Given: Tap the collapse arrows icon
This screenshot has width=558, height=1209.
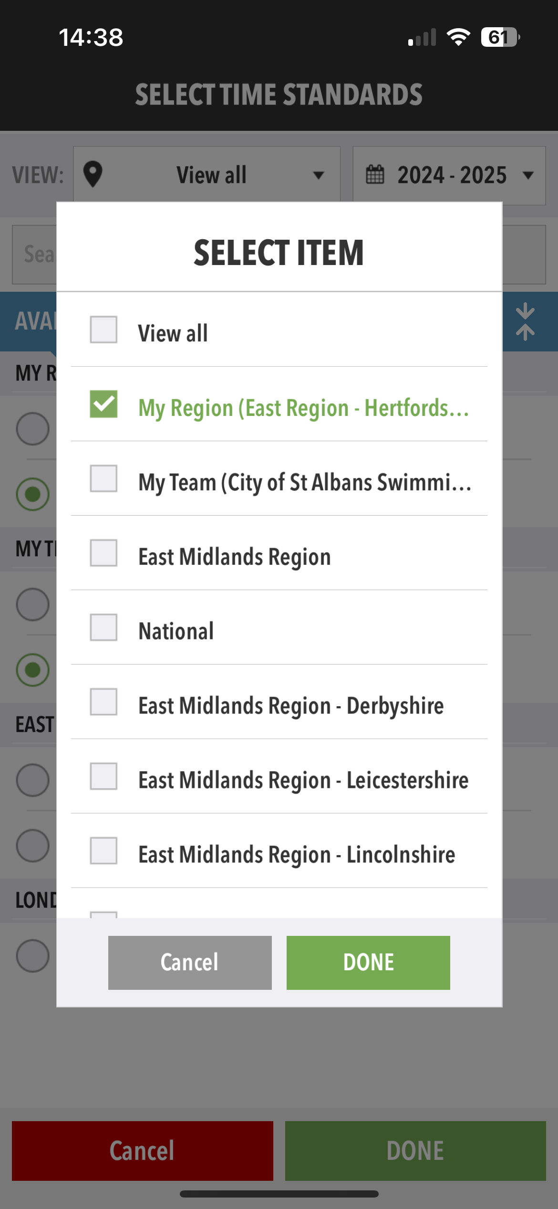Looking at the screenshot, I should [x=525, y=321].
